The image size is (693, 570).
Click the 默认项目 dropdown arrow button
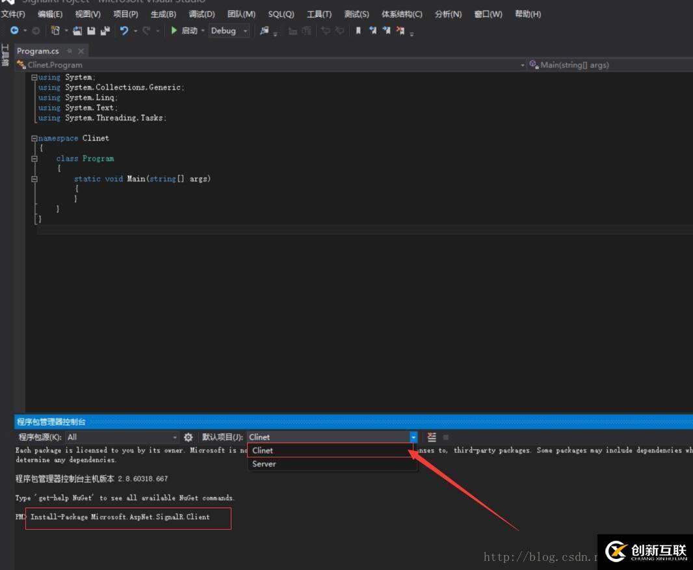(x=413, y=437)
